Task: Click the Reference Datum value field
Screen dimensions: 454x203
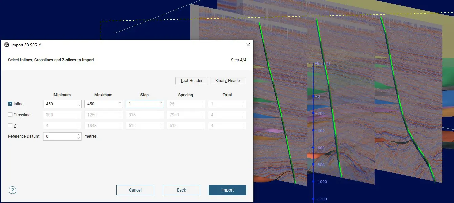Action: pos(60,136)
